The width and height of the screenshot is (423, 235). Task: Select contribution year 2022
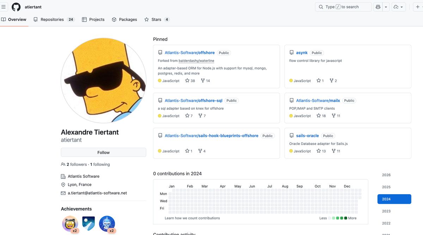(x=394, y=223)
